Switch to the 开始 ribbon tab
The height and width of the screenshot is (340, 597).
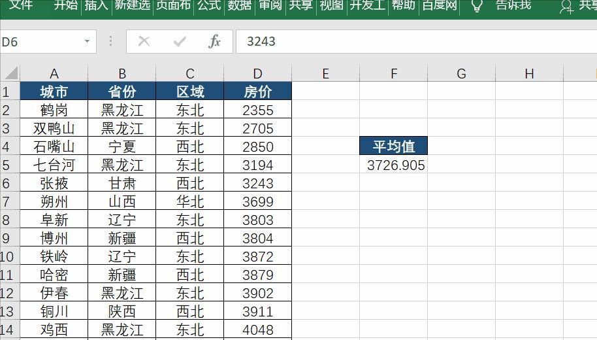(65, 5)
